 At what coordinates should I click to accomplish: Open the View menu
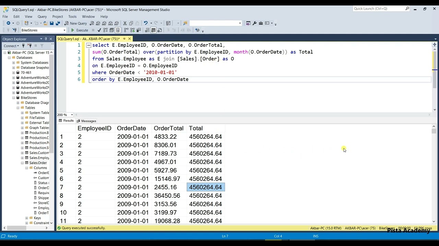[x=28, y=16]
